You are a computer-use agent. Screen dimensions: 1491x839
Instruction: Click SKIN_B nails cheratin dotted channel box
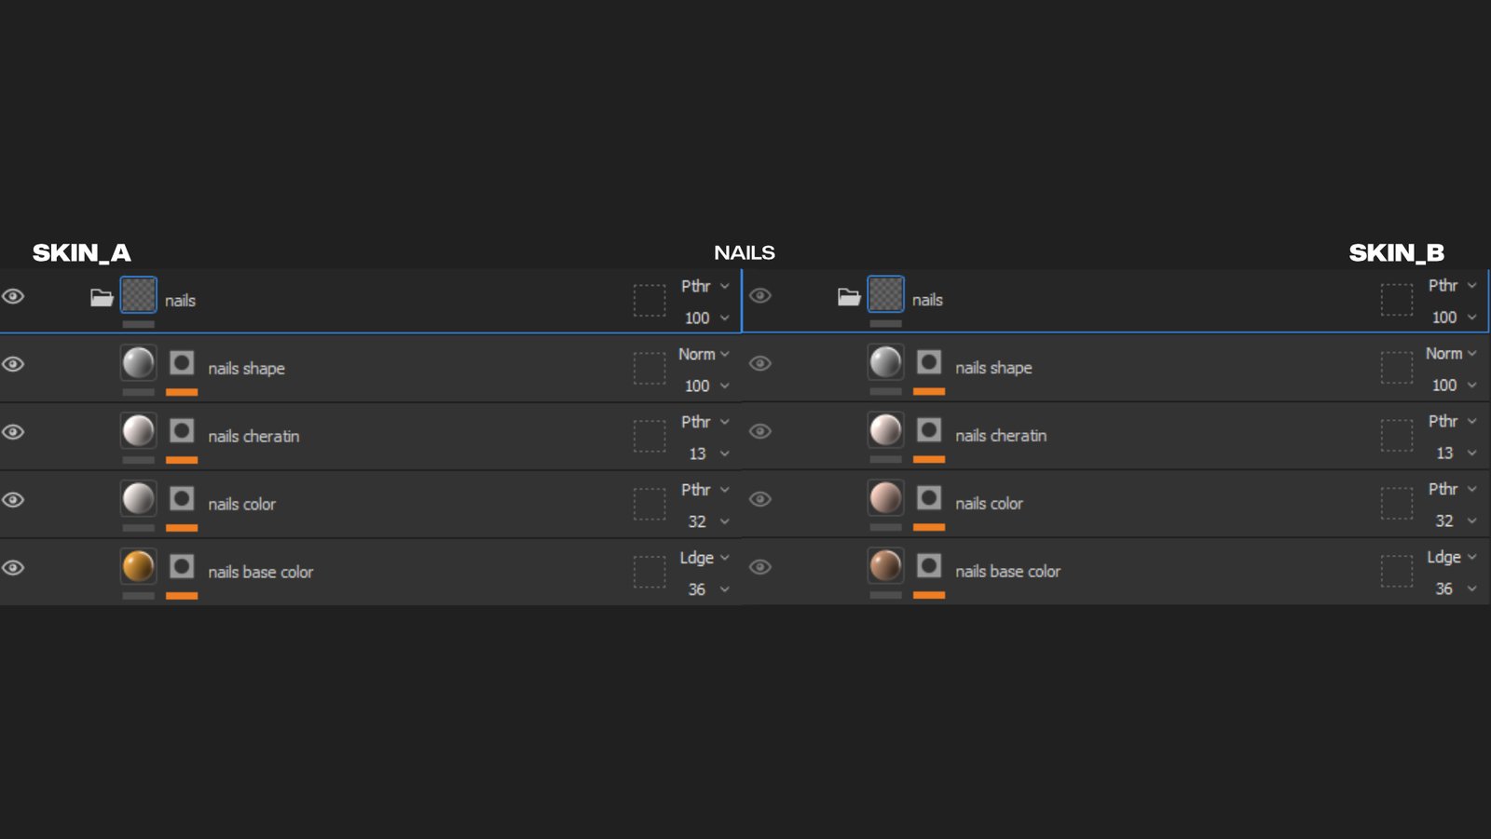pyautogui.click(x=1397, y=436)
